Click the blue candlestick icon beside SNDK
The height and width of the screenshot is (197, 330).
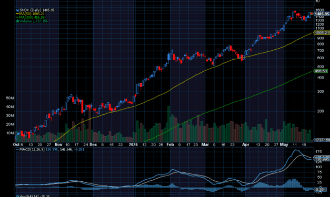point(17,10)
